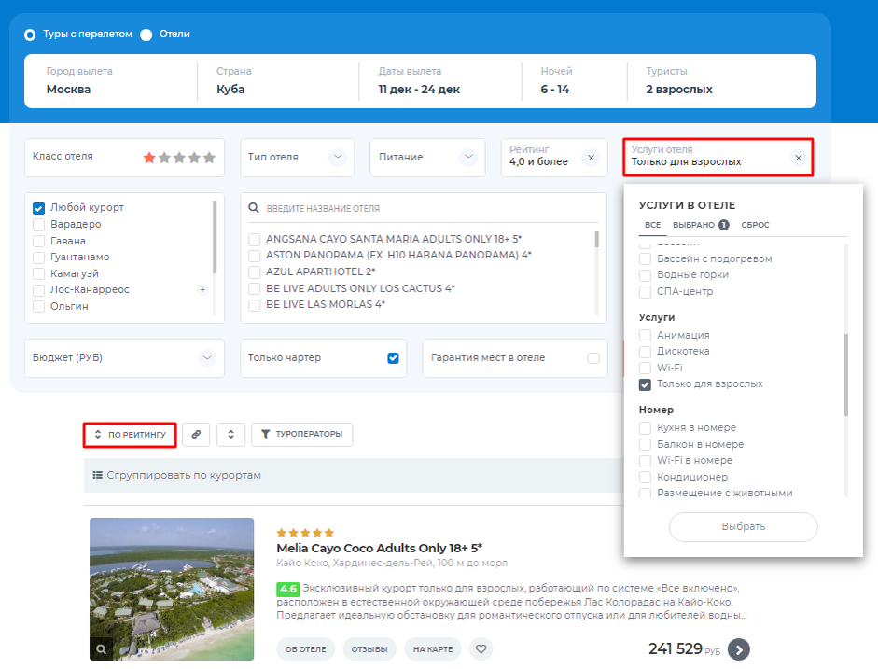Image resolution: width=878 pixels, height=669 pixels.
Task: Check Балкон в номере option
Action: coord(645,444)
